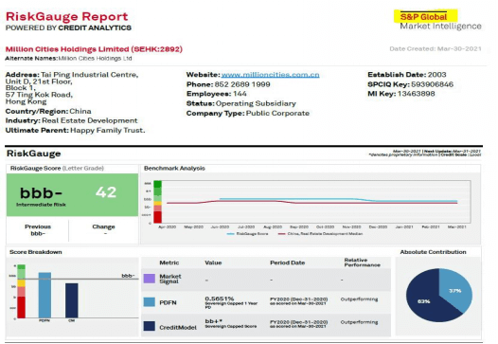Click the Value column header
The width and height of the screenshot is (498, 344).
[x=213, y=263]
